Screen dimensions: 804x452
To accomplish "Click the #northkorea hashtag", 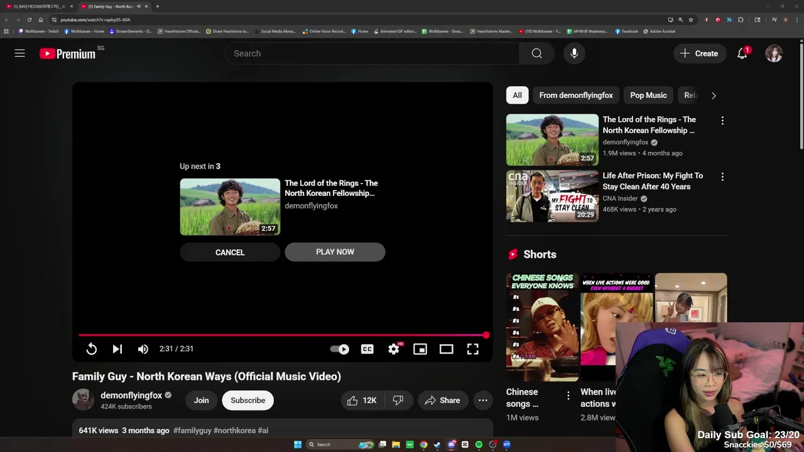I will click(234, 431).
